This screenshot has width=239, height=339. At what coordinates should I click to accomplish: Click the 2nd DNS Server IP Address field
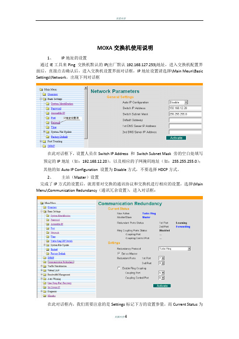[x=185, y=132]
